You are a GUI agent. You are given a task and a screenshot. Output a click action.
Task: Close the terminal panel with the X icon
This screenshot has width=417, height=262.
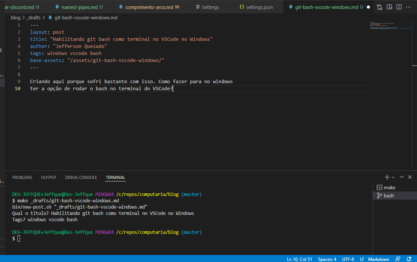pyautogui.click(x=410, y=177)
